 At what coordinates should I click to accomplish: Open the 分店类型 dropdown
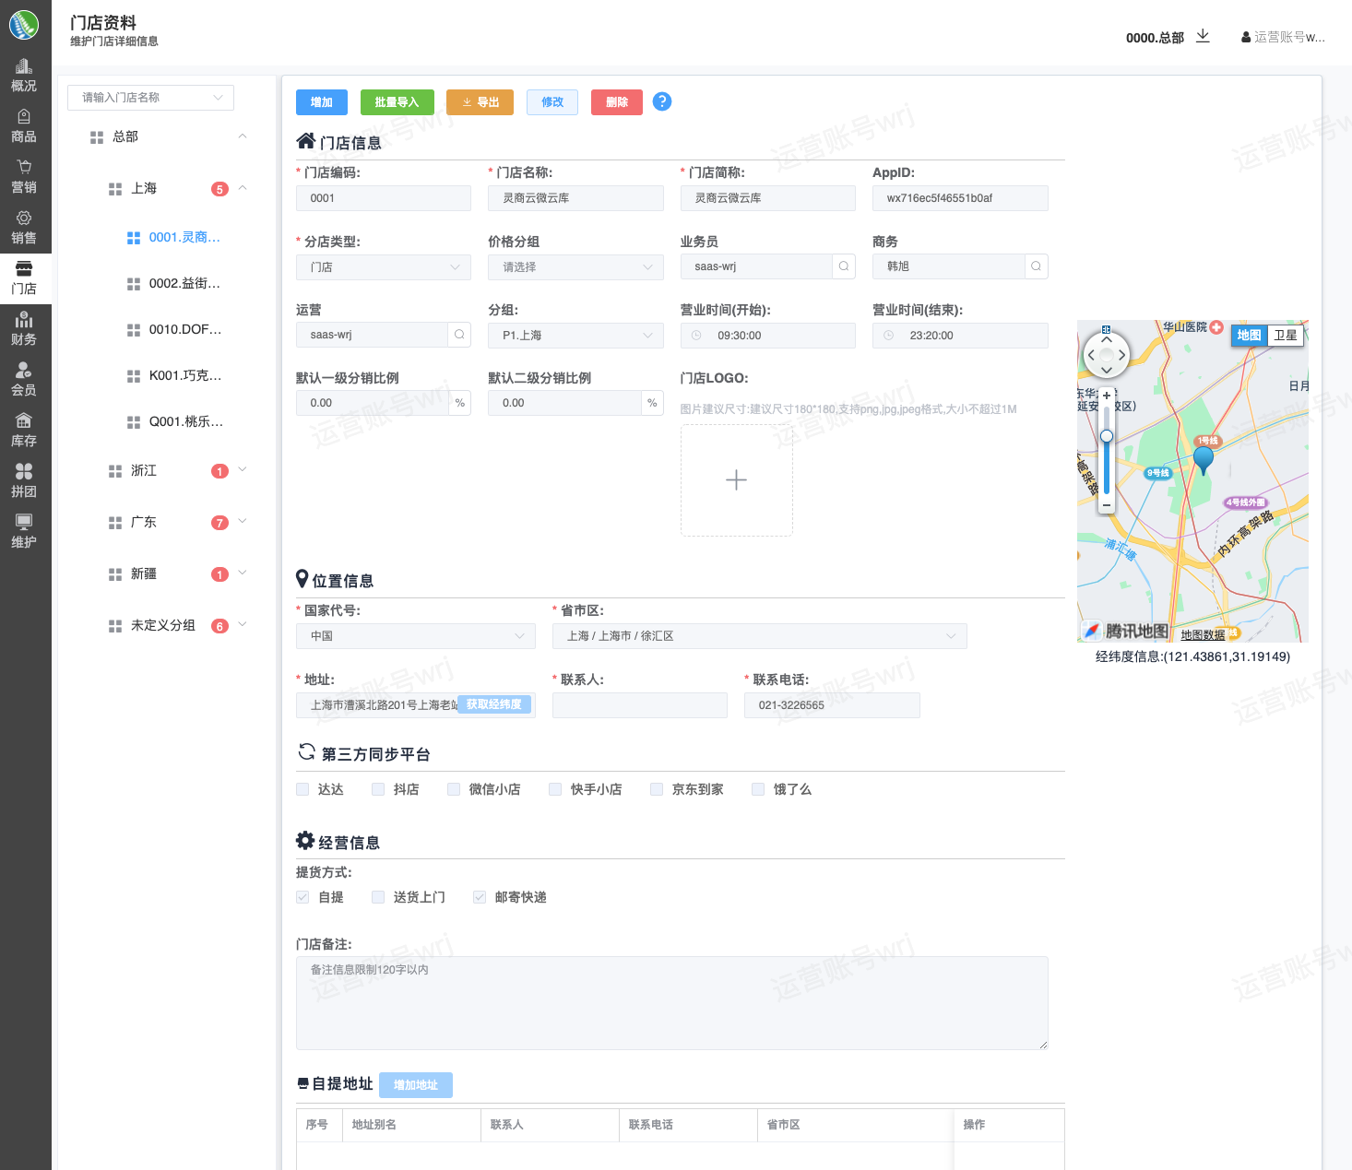click(x=383, y=267)
